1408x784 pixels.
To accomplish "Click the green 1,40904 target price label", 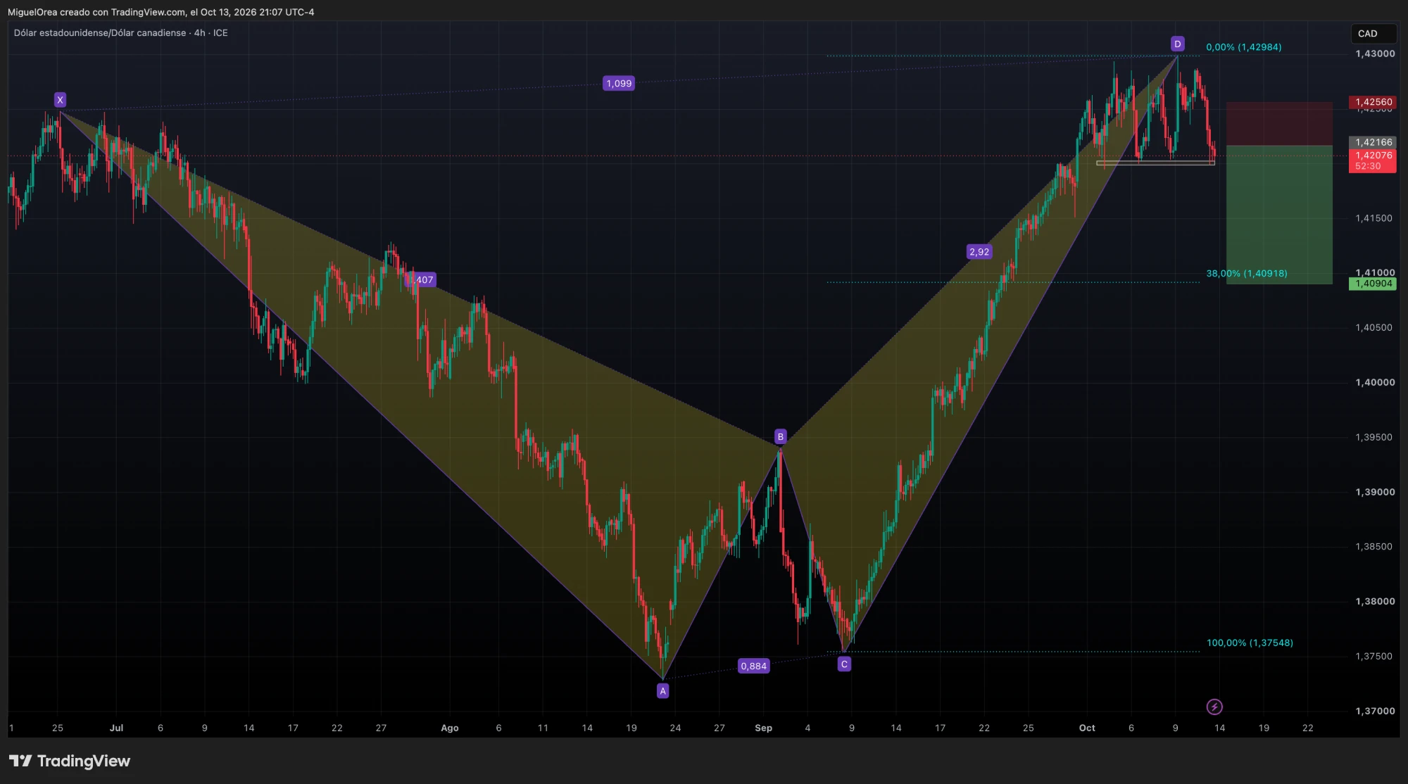I will [1372, 284].
